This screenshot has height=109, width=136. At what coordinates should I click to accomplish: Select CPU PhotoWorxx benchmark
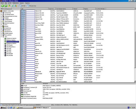[11, 47]
